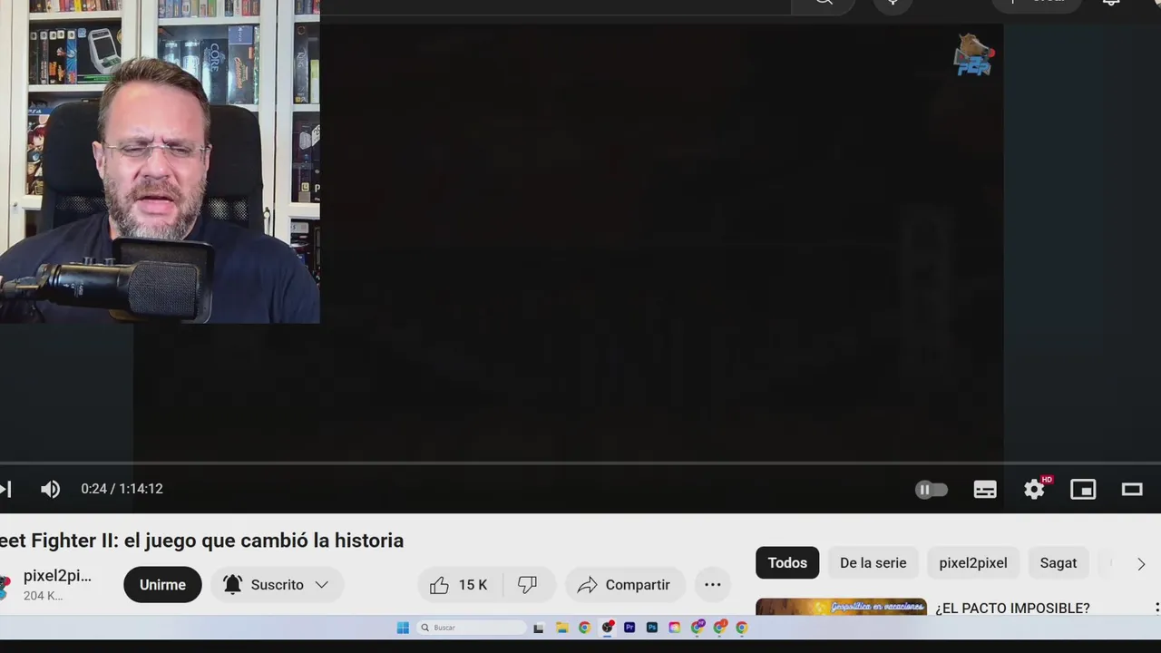Image resolution: width=1161 pixels, height=653 pixels.
Task: Share the video via Compartir
Action: click(x=624, y=585)
